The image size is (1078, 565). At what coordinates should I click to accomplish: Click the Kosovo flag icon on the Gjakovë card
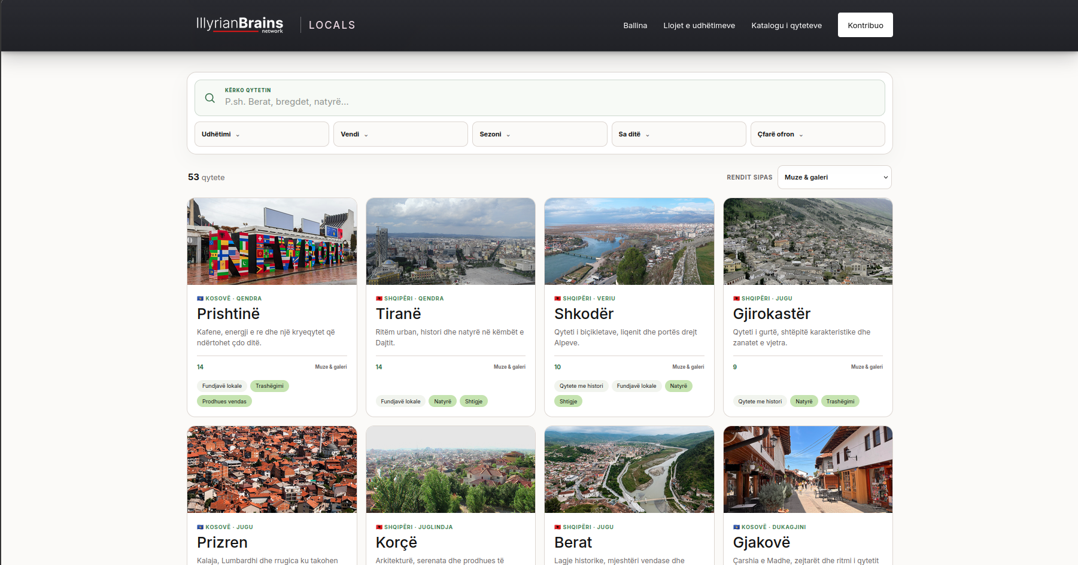tap(736, 527)
